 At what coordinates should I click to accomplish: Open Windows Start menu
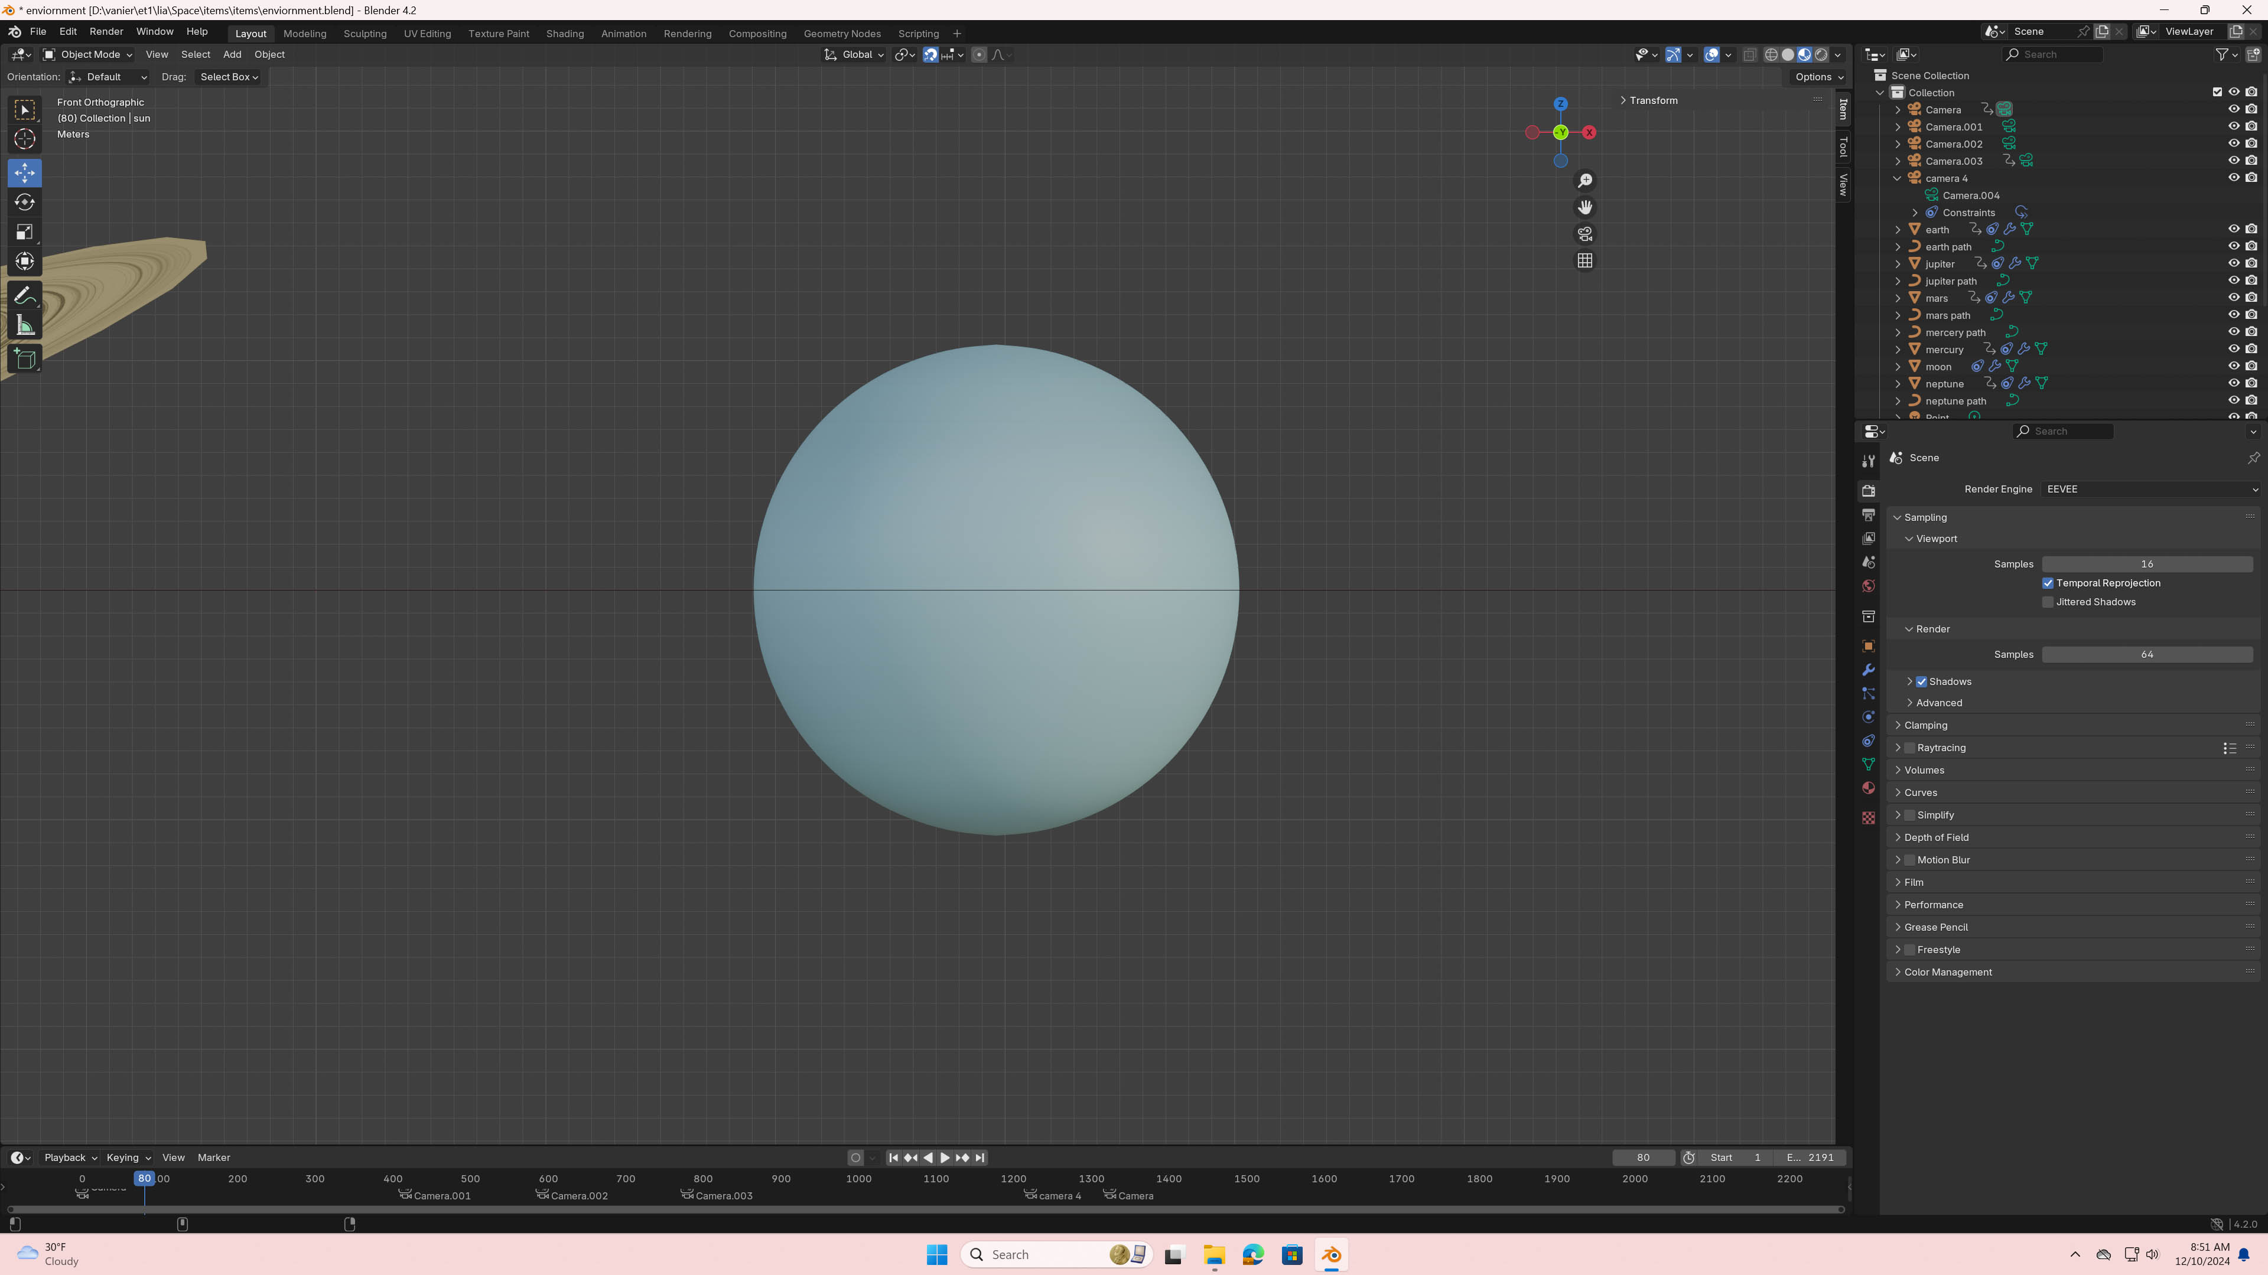[x=937, y=1255]
